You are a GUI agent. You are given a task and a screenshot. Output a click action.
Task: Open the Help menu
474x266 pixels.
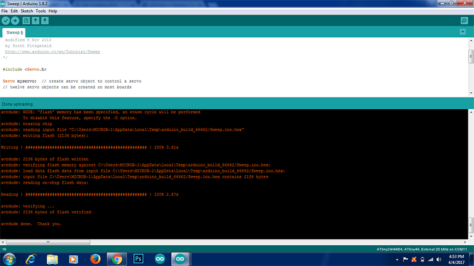(x=53, y=11)
